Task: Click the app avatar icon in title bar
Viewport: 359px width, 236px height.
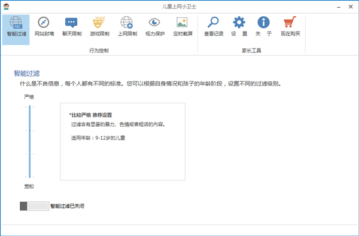Action: pyautogui.click(x=6, y=7)
